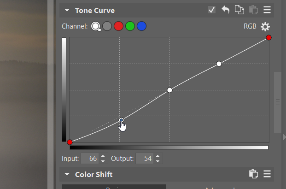
Task: Select the white RGB channel
Action: (95, 26)
